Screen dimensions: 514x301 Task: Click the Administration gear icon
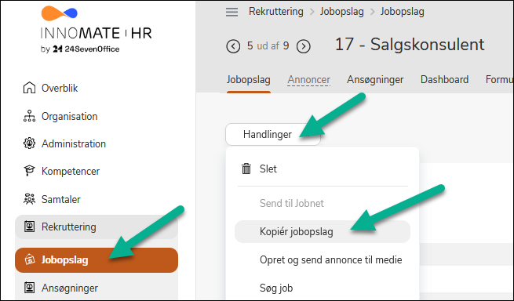[x=29, y=143]
